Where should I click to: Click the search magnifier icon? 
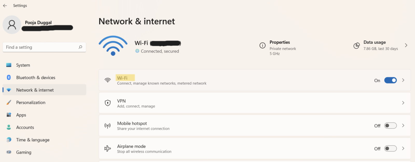pos(80,47)
